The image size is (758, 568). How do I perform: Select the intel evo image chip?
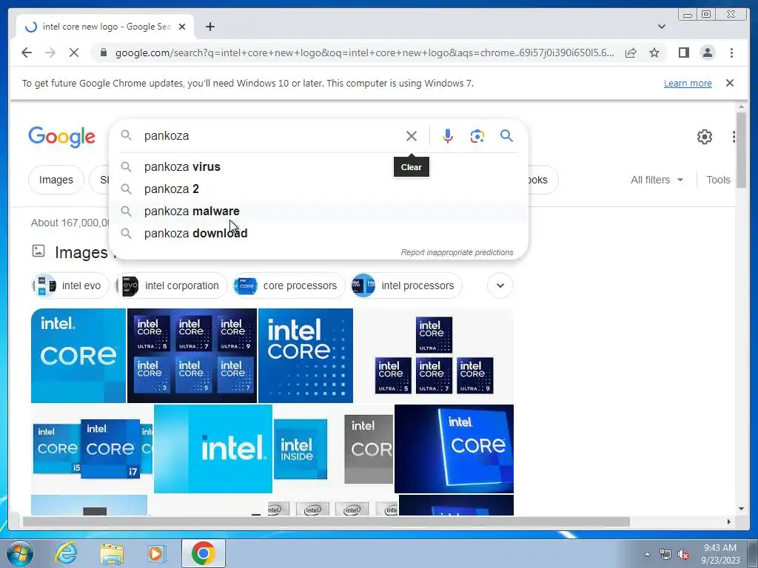coord(70,285)
